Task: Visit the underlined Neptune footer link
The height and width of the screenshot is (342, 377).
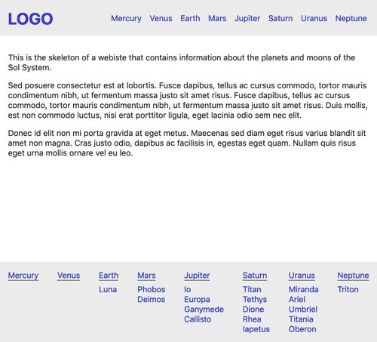Action: pyautogui.click(x=353, y=276)
